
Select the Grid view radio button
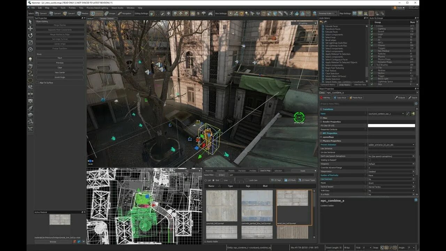pos(213,180)
